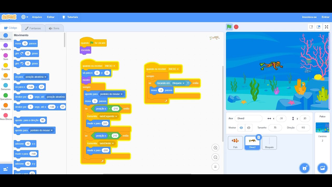Switch to the Fantasias tab

33,28
